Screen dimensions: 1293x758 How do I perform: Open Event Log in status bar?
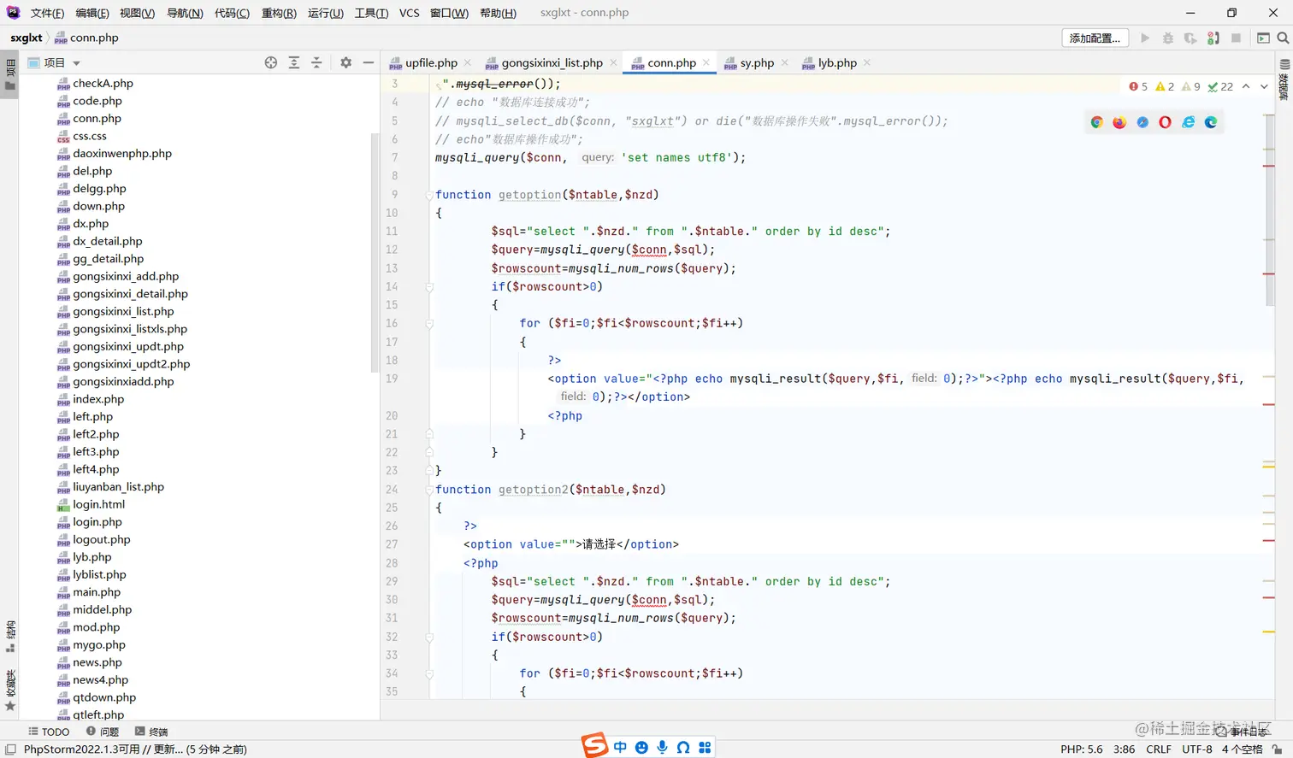tap(1243, 732)
